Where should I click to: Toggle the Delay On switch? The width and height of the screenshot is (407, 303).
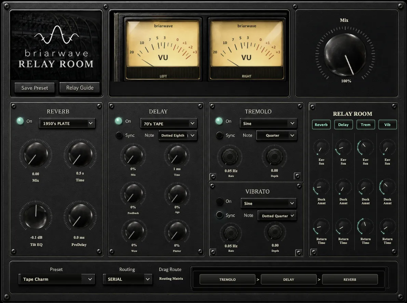click(x=119, y=121)
